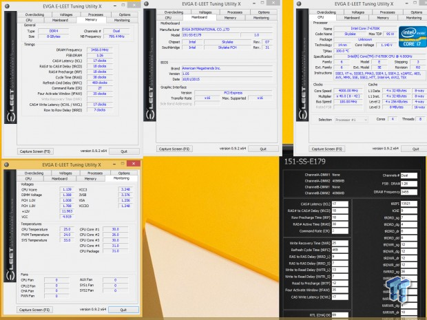Click the Row Precharge Time (tRP) input field

(x=340, y=217)
